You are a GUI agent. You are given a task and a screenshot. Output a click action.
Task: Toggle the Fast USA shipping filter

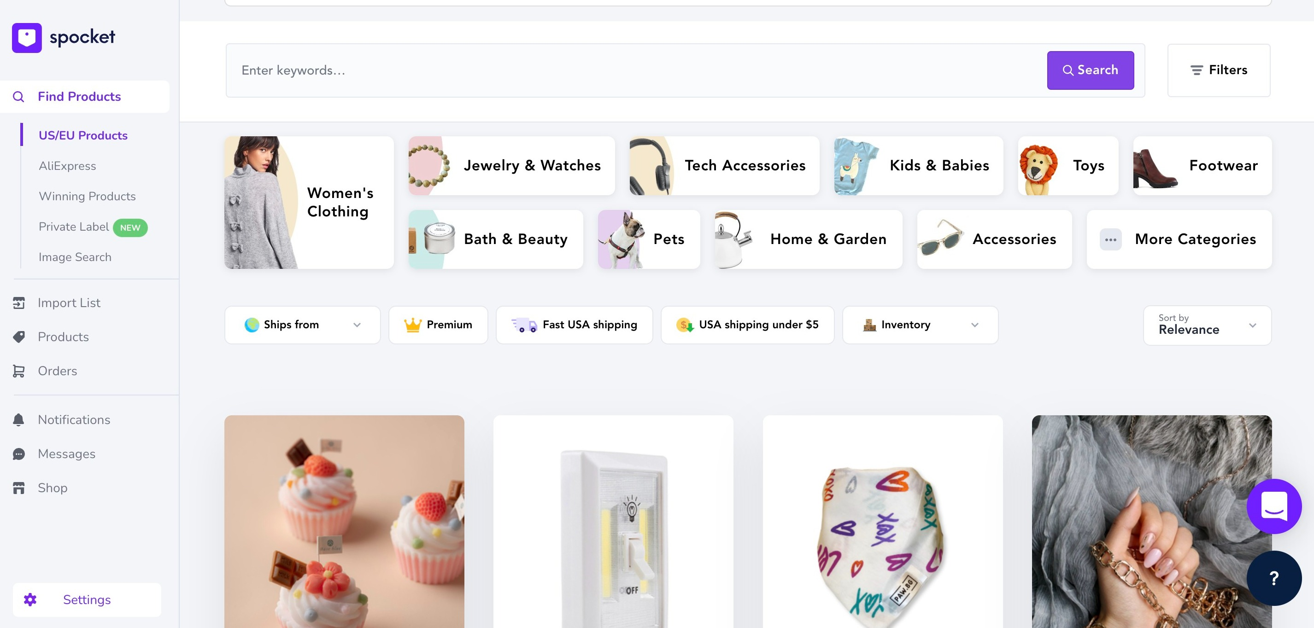575,325
